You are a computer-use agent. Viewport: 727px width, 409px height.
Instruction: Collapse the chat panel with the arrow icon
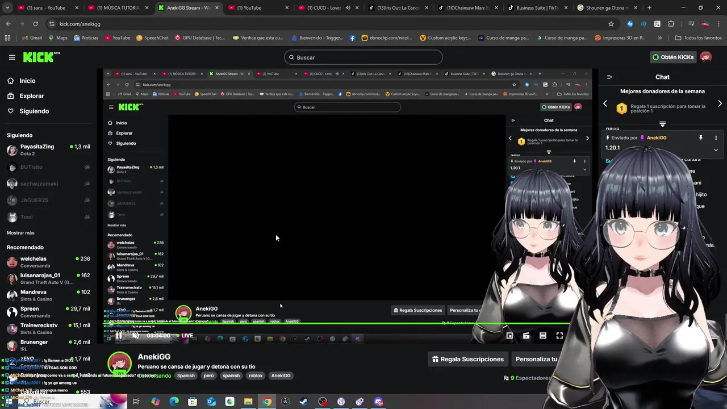(609, 77)
